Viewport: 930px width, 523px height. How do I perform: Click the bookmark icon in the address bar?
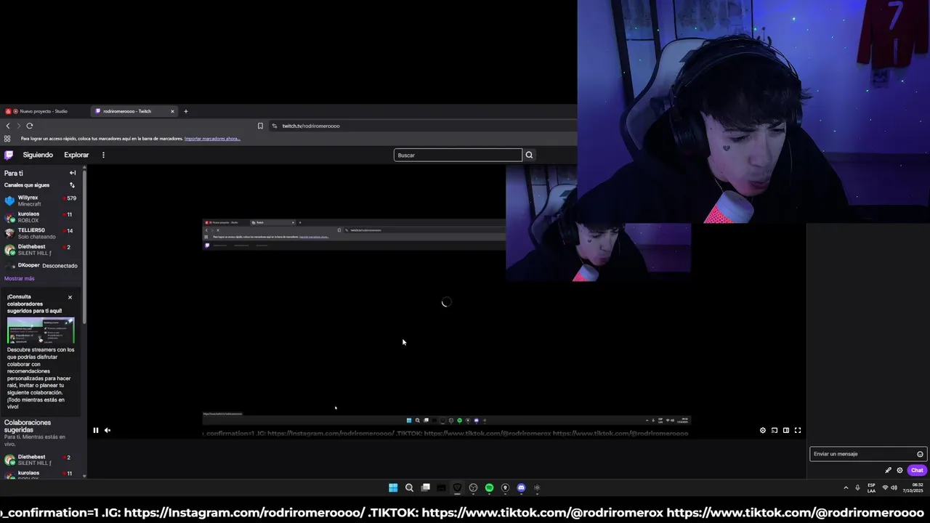tap(260, 126)
